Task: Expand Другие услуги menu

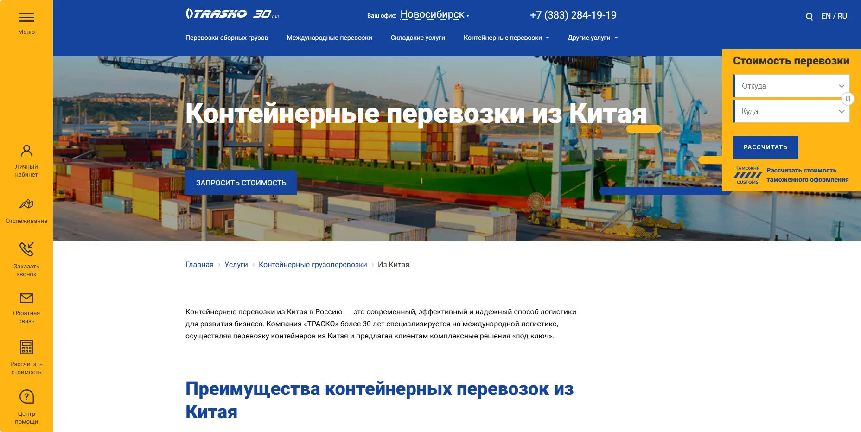Action: 593,38
